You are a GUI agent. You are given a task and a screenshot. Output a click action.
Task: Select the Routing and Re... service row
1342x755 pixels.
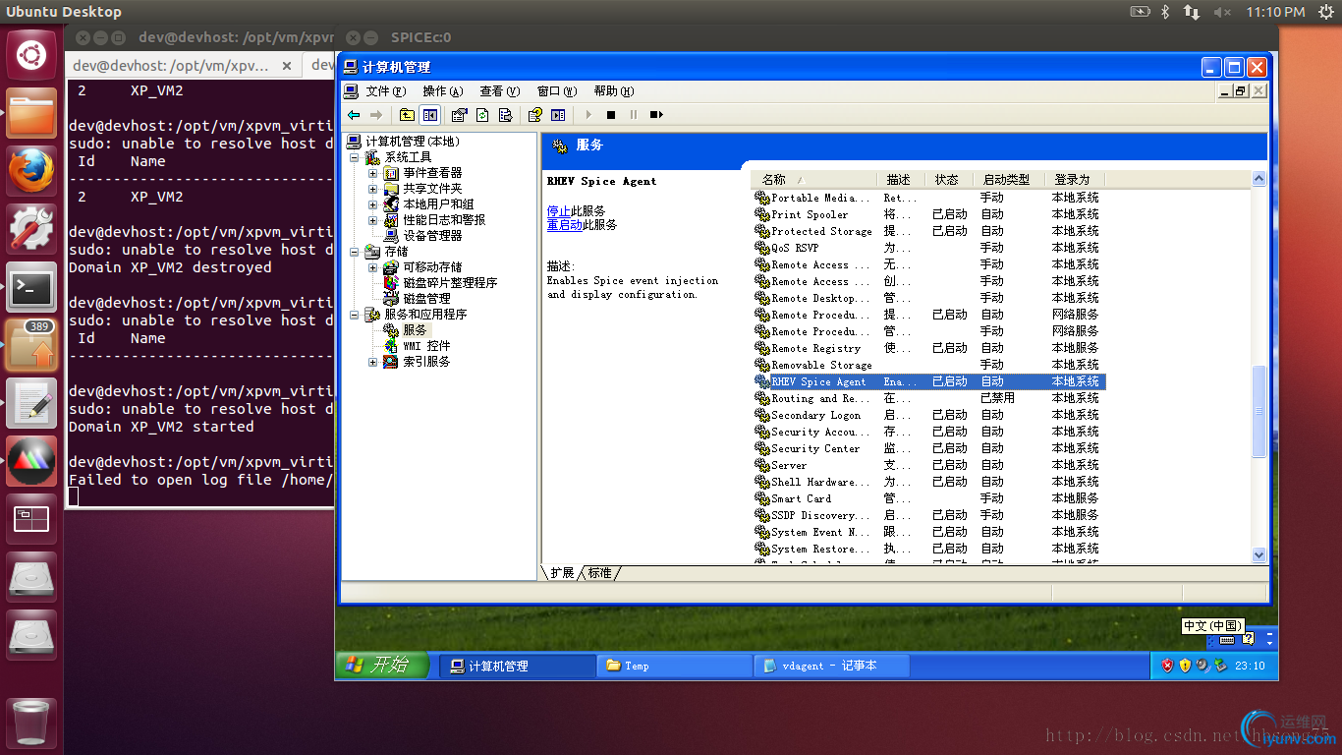929,398
